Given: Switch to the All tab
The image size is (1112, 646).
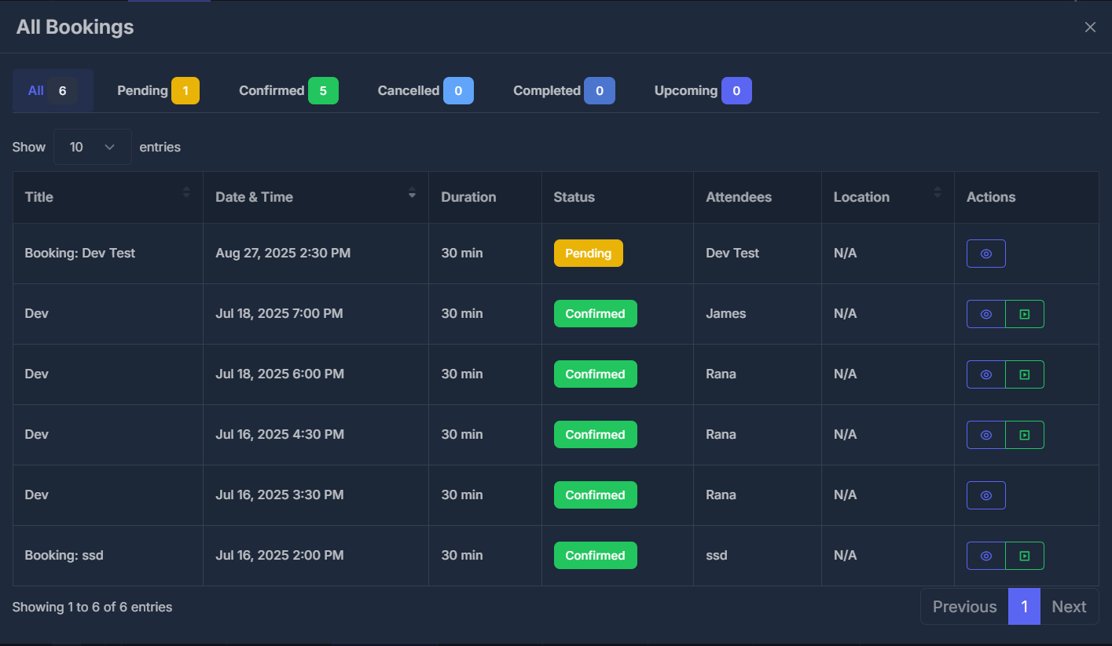Looking at the screenshot, I should click(x=53, y=90).
